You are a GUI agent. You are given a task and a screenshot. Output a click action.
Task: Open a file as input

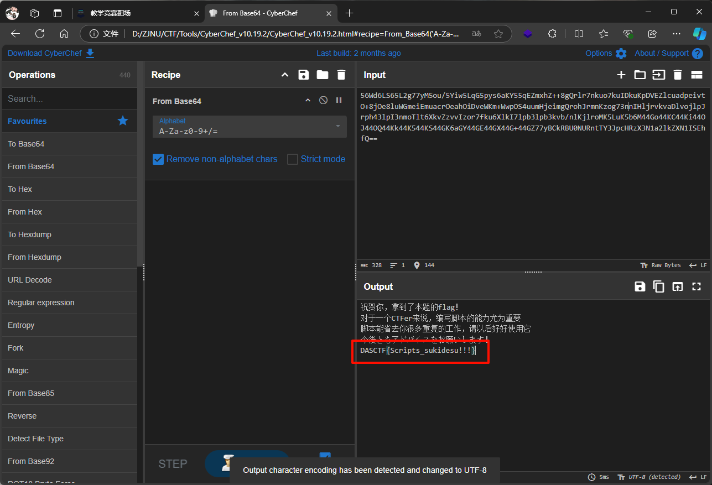tap(658, 75)
